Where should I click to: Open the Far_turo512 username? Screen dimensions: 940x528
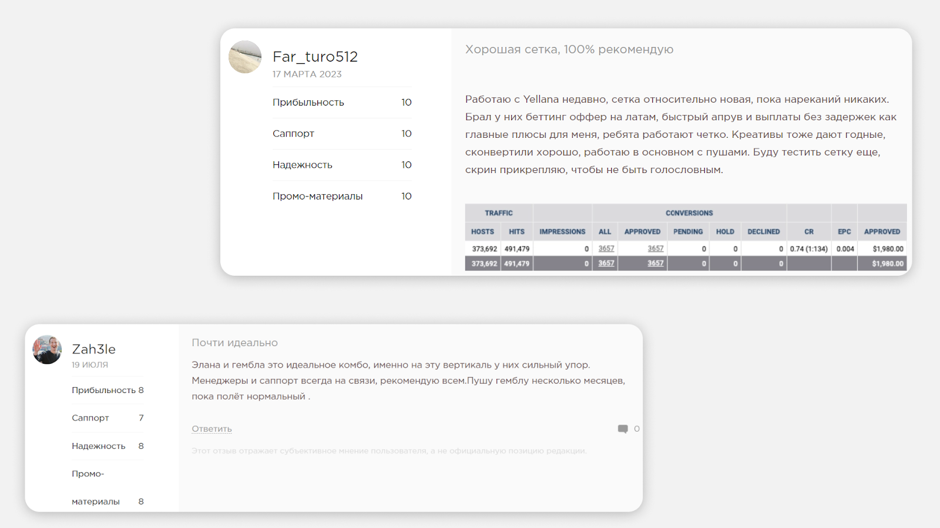(315, 57)
